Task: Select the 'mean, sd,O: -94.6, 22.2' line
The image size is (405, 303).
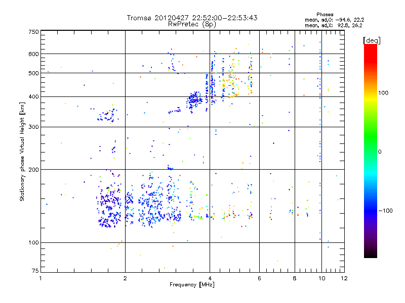Action: point(335,20)
